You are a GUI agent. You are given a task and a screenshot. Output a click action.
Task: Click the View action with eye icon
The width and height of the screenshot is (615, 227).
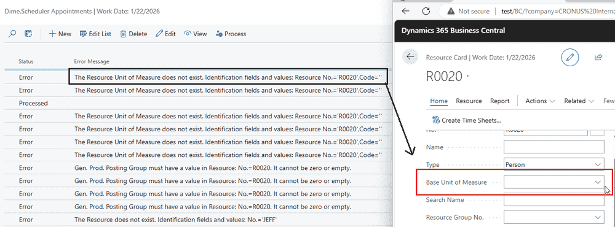pyautogui.click(x=196, y=34)
